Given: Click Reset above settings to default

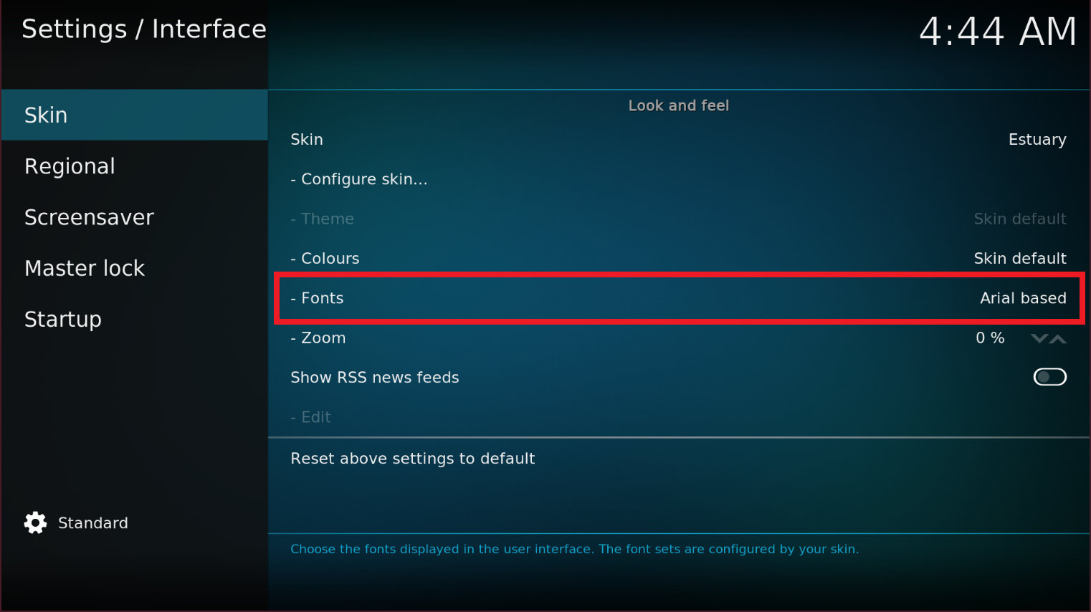Looking at the screenshot, I should [x=678, y=459].
